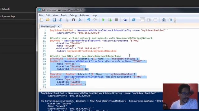Paste from clipboard in toolbar
This screenshot has height=111, width=199.
click(x=73, y=20)
